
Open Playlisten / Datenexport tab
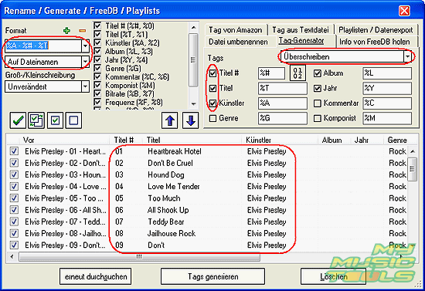coord(376,30)
